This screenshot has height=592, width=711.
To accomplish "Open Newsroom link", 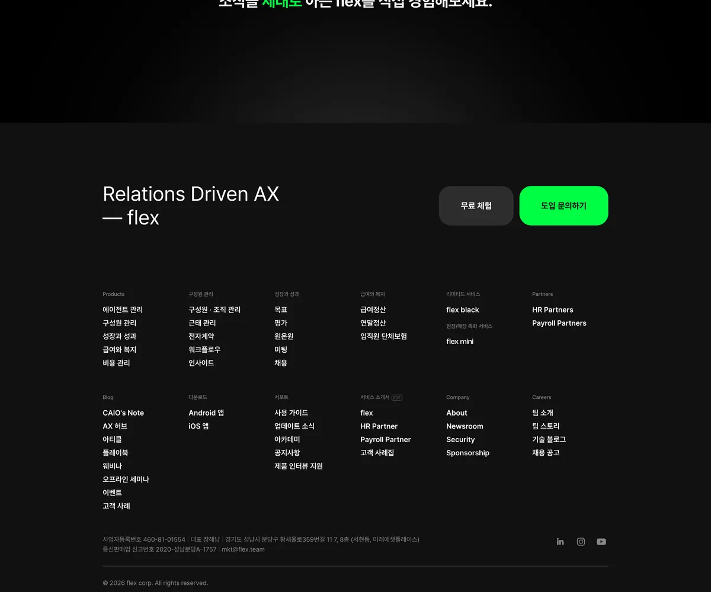I will [x=465, y=426].
